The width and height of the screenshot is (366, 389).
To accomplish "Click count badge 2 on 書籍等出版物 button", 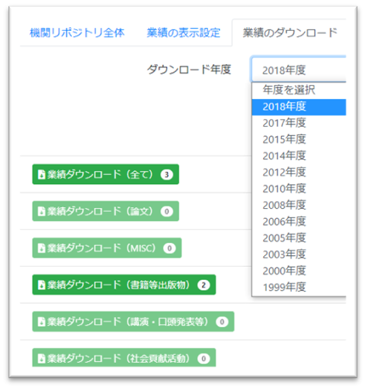I will point(204,285).
